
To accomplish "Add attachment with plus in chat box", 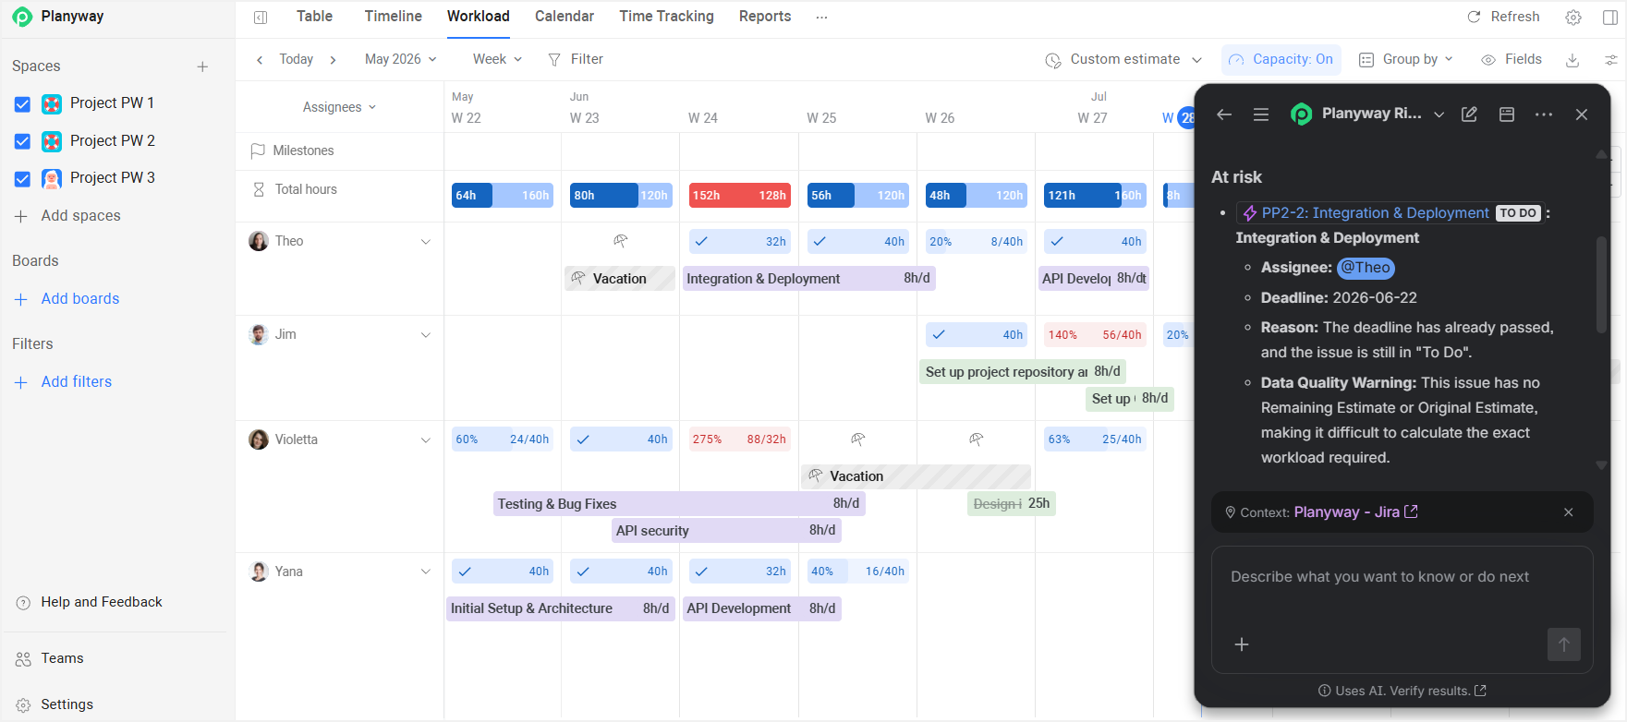I will tap(1242, 644).
